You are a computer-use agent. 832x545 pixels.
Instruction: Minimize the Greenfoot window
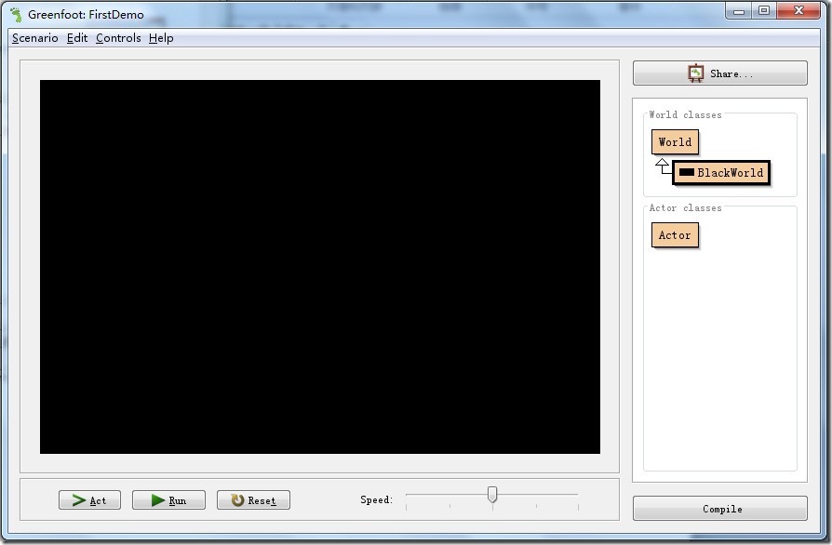(739, 10)
